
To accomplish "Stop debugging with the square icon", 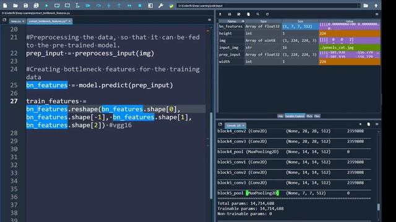I will pyautogui.click(x=140, y=6).
